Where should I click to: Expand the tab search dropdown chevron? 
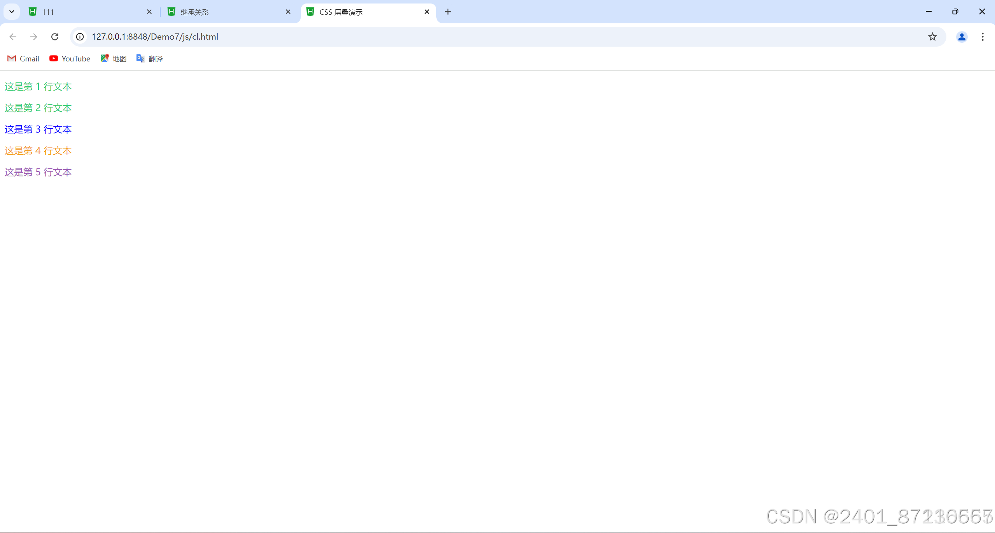tap(12, 12)
